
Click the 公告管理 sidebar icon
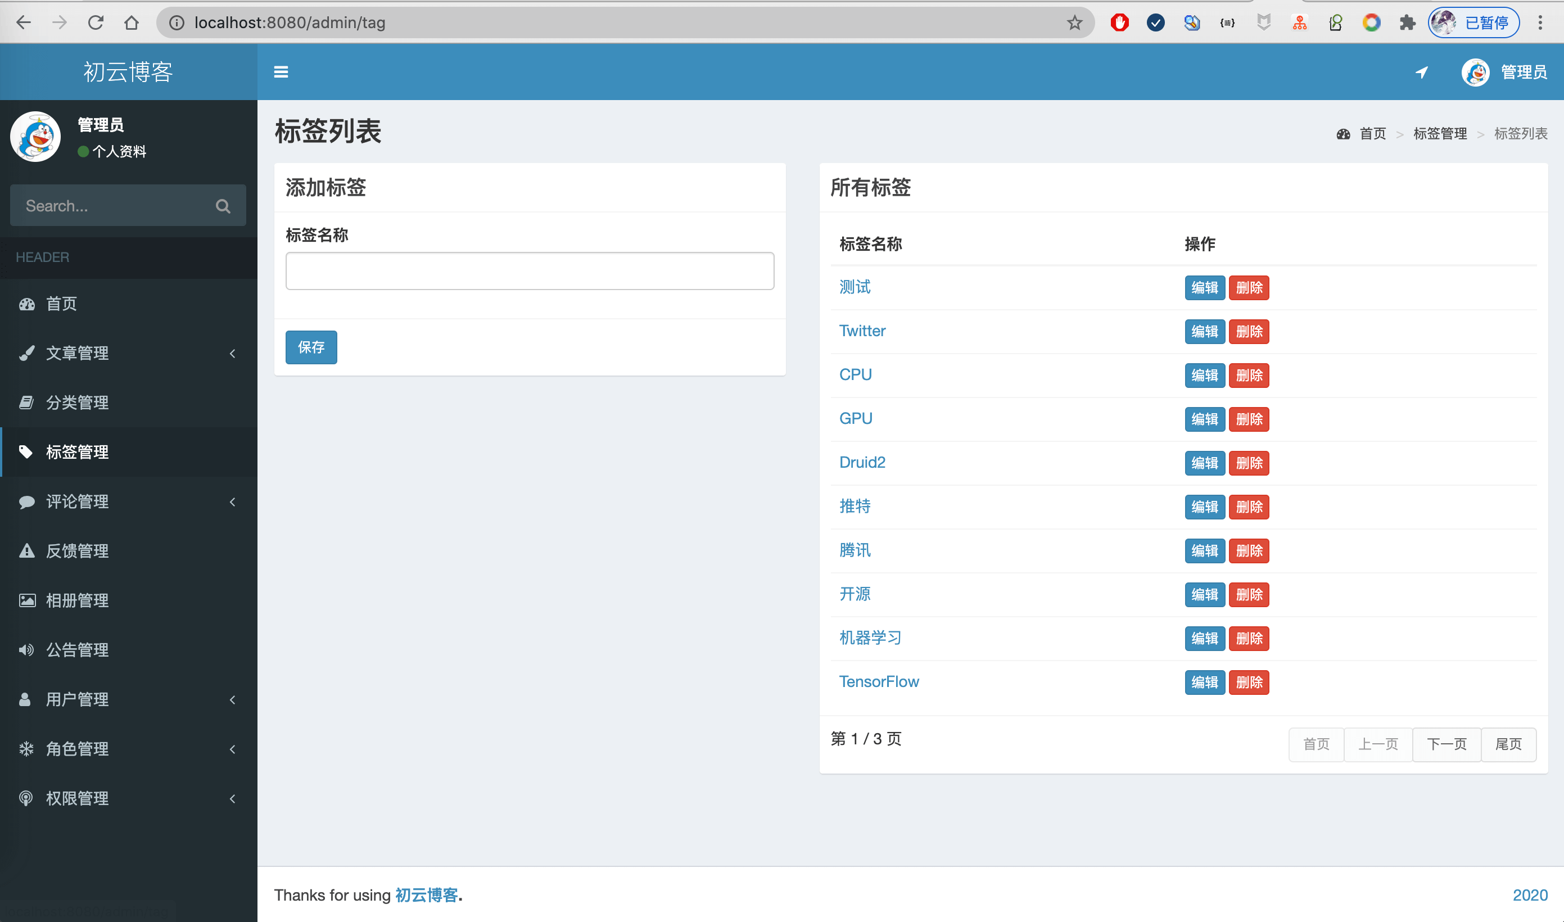[x=26, y=650]
